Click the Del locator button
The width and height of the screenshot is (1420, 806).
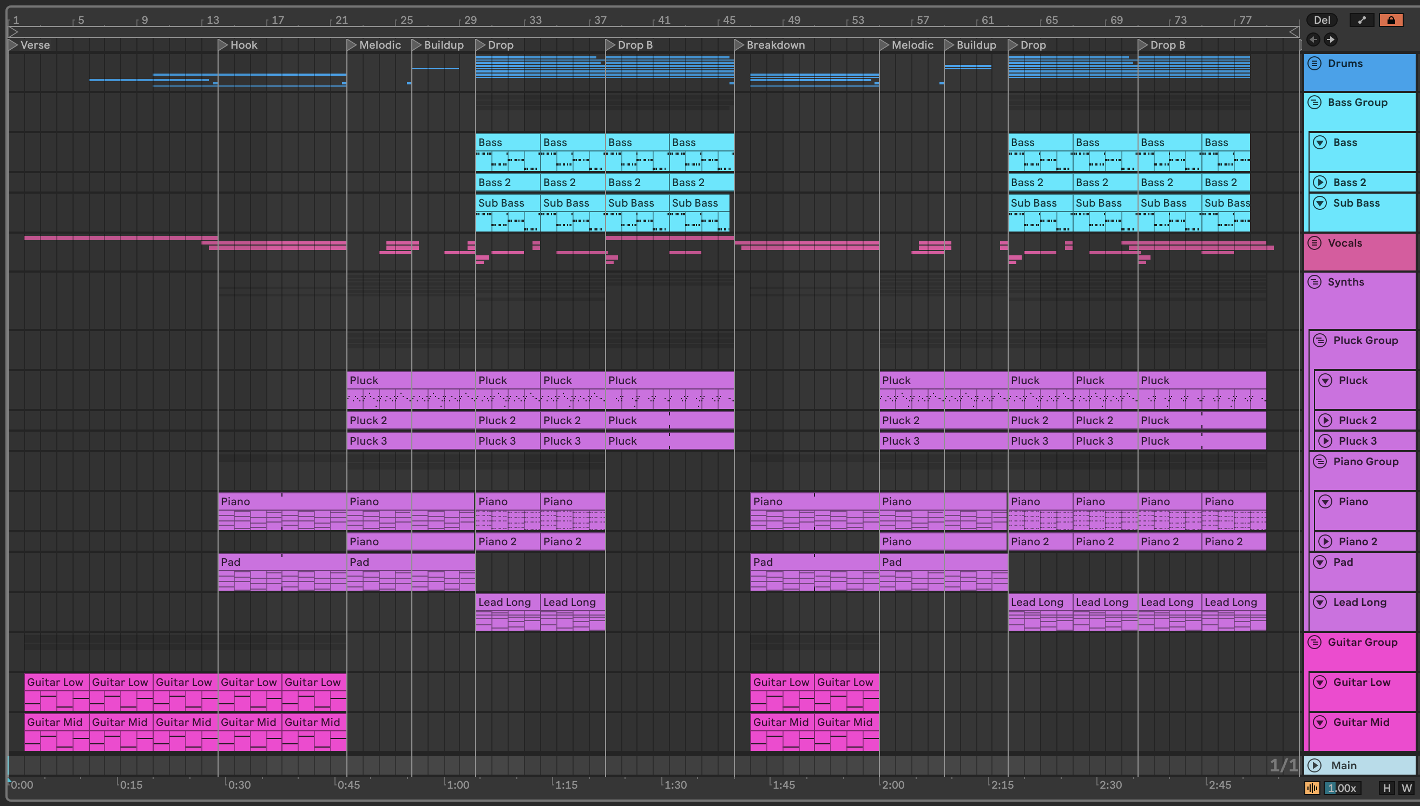click(1322, 21)
